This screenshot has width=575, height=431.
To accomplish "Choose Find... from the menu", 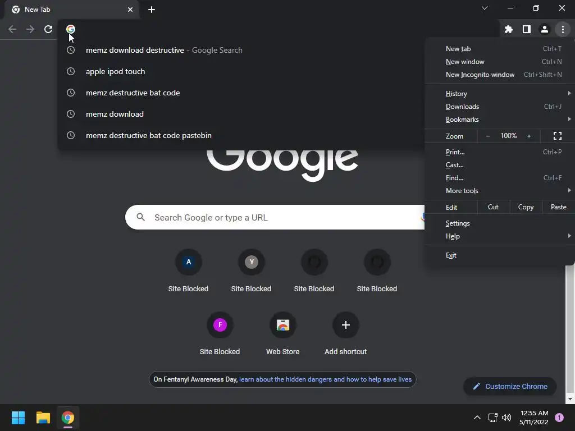I will pyautogui.click(x=499, y=178).
